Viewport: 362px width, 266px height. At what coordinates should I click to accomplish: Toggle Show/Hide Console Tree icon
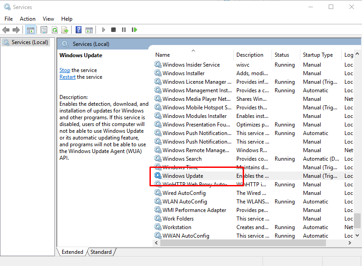point(31,30)
